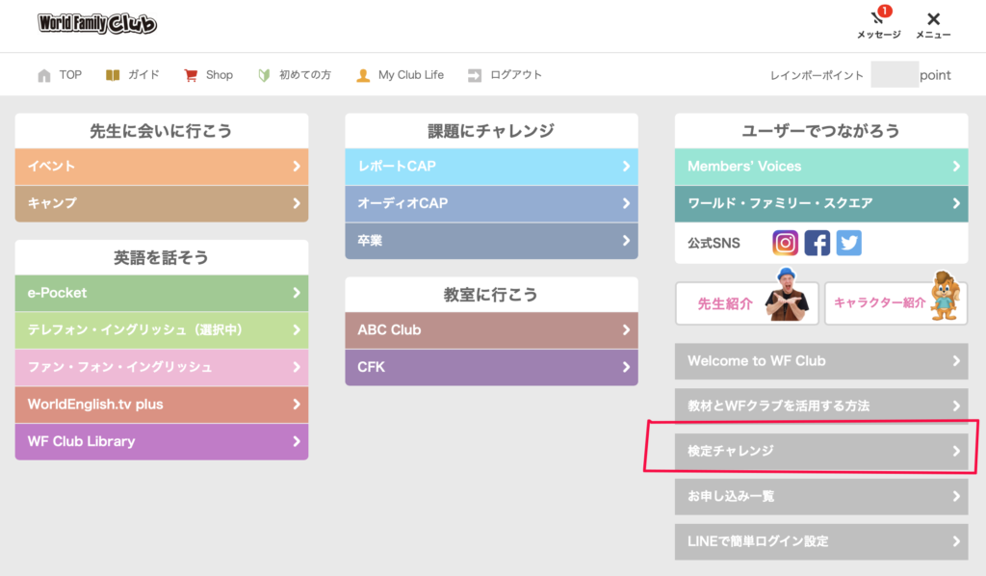
Task: Click the arrow on 検定チャレンジ
Action: pos(956,451)
